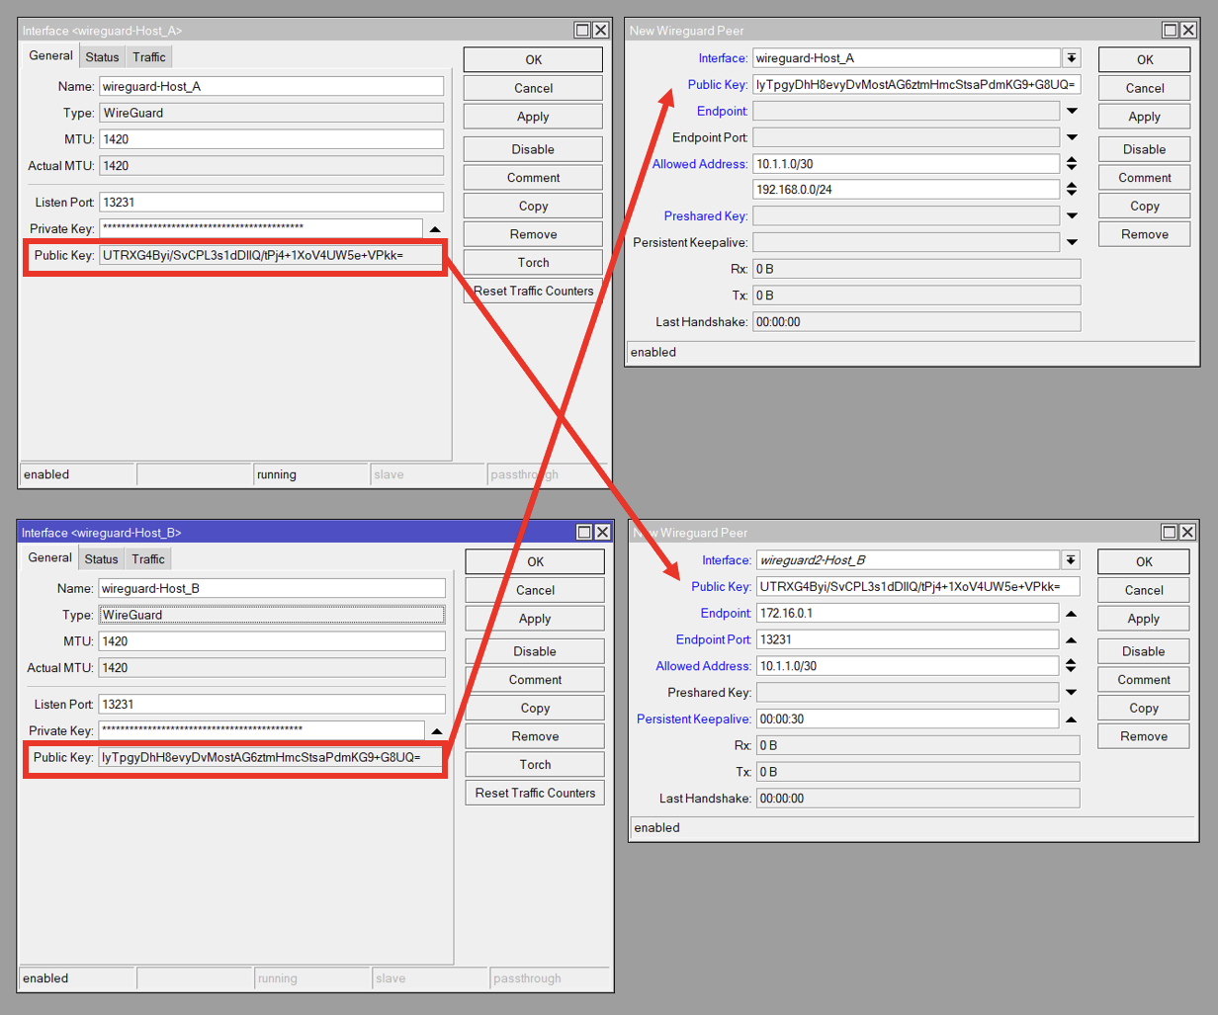1218x1015 pixels.
Task: Maximize the wireguard-Host_A interface window
Action: (x=582, y=31)
